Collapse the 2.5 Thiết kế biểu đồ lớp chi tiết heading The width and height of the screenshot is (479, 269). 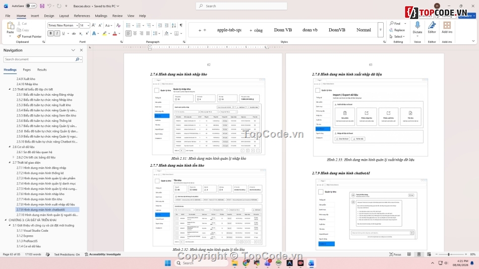[x=10, y=90]
